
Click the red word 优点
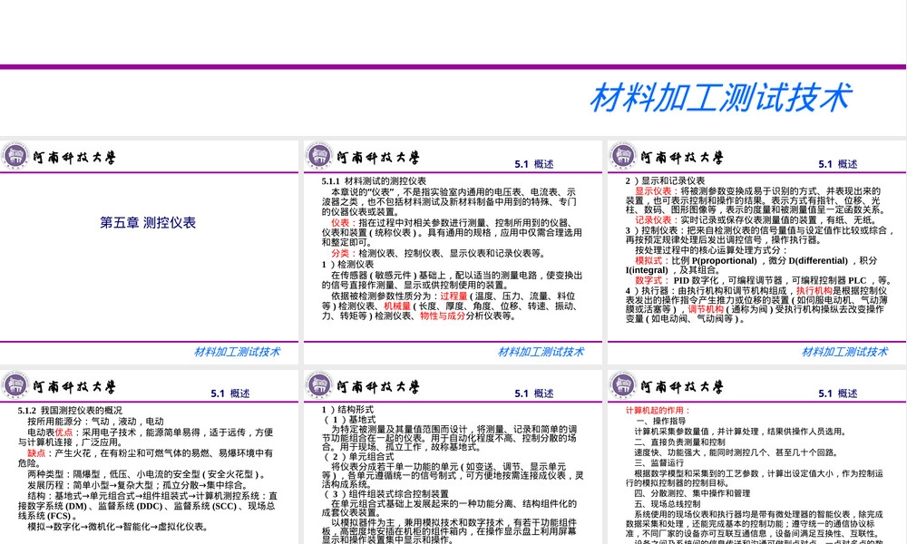(x=63, y=432)
